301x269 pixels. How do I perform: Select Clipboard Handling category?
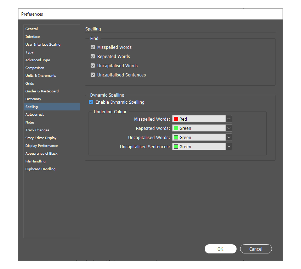[52, 169]
